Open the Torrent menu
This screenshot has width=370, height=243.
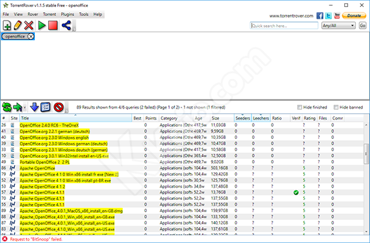[x=50, y=14]
